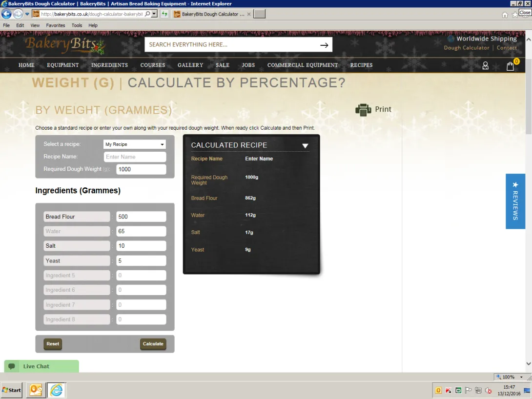The height and width of the screenshot is (399, 532).
Task: Open the Tools menu
Action: pyautogui.click(x=77, y=25)
